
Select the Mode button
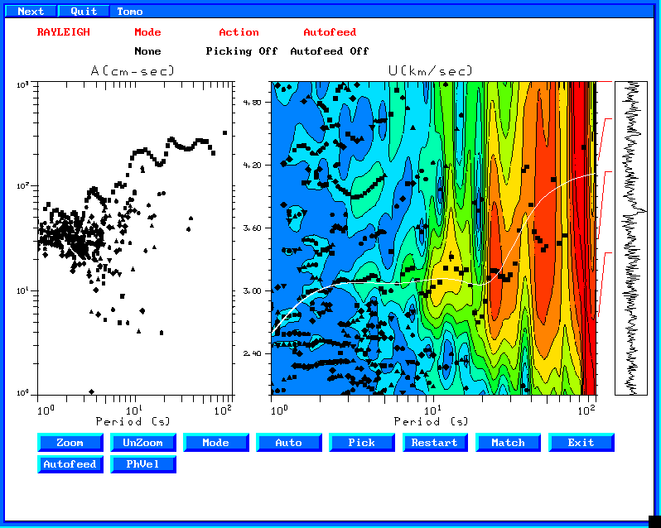pos(216,443)
